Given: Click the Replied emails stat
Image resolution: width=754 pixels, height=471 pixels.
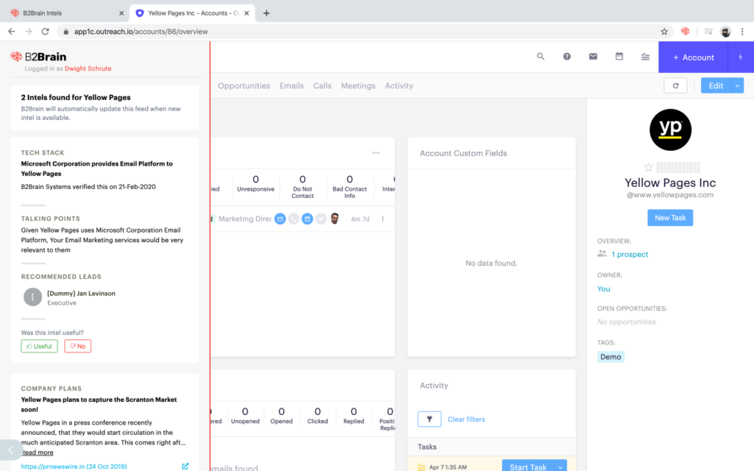Looking at the screenshot, I should [x=353, y=416].
